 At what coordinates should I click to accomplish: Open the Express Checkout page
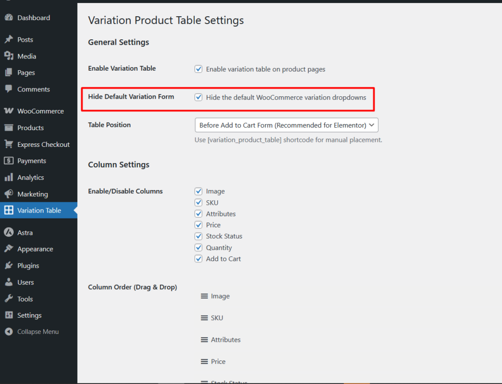44,144
